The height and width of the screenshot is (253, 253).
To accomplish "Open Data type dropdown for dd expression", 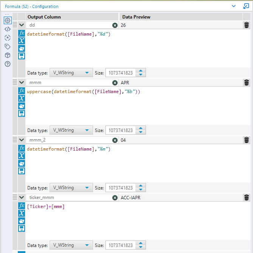I will 71,73.
